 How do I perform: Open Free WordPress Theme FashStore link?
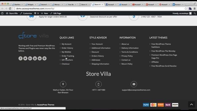(x=161, y=45)
